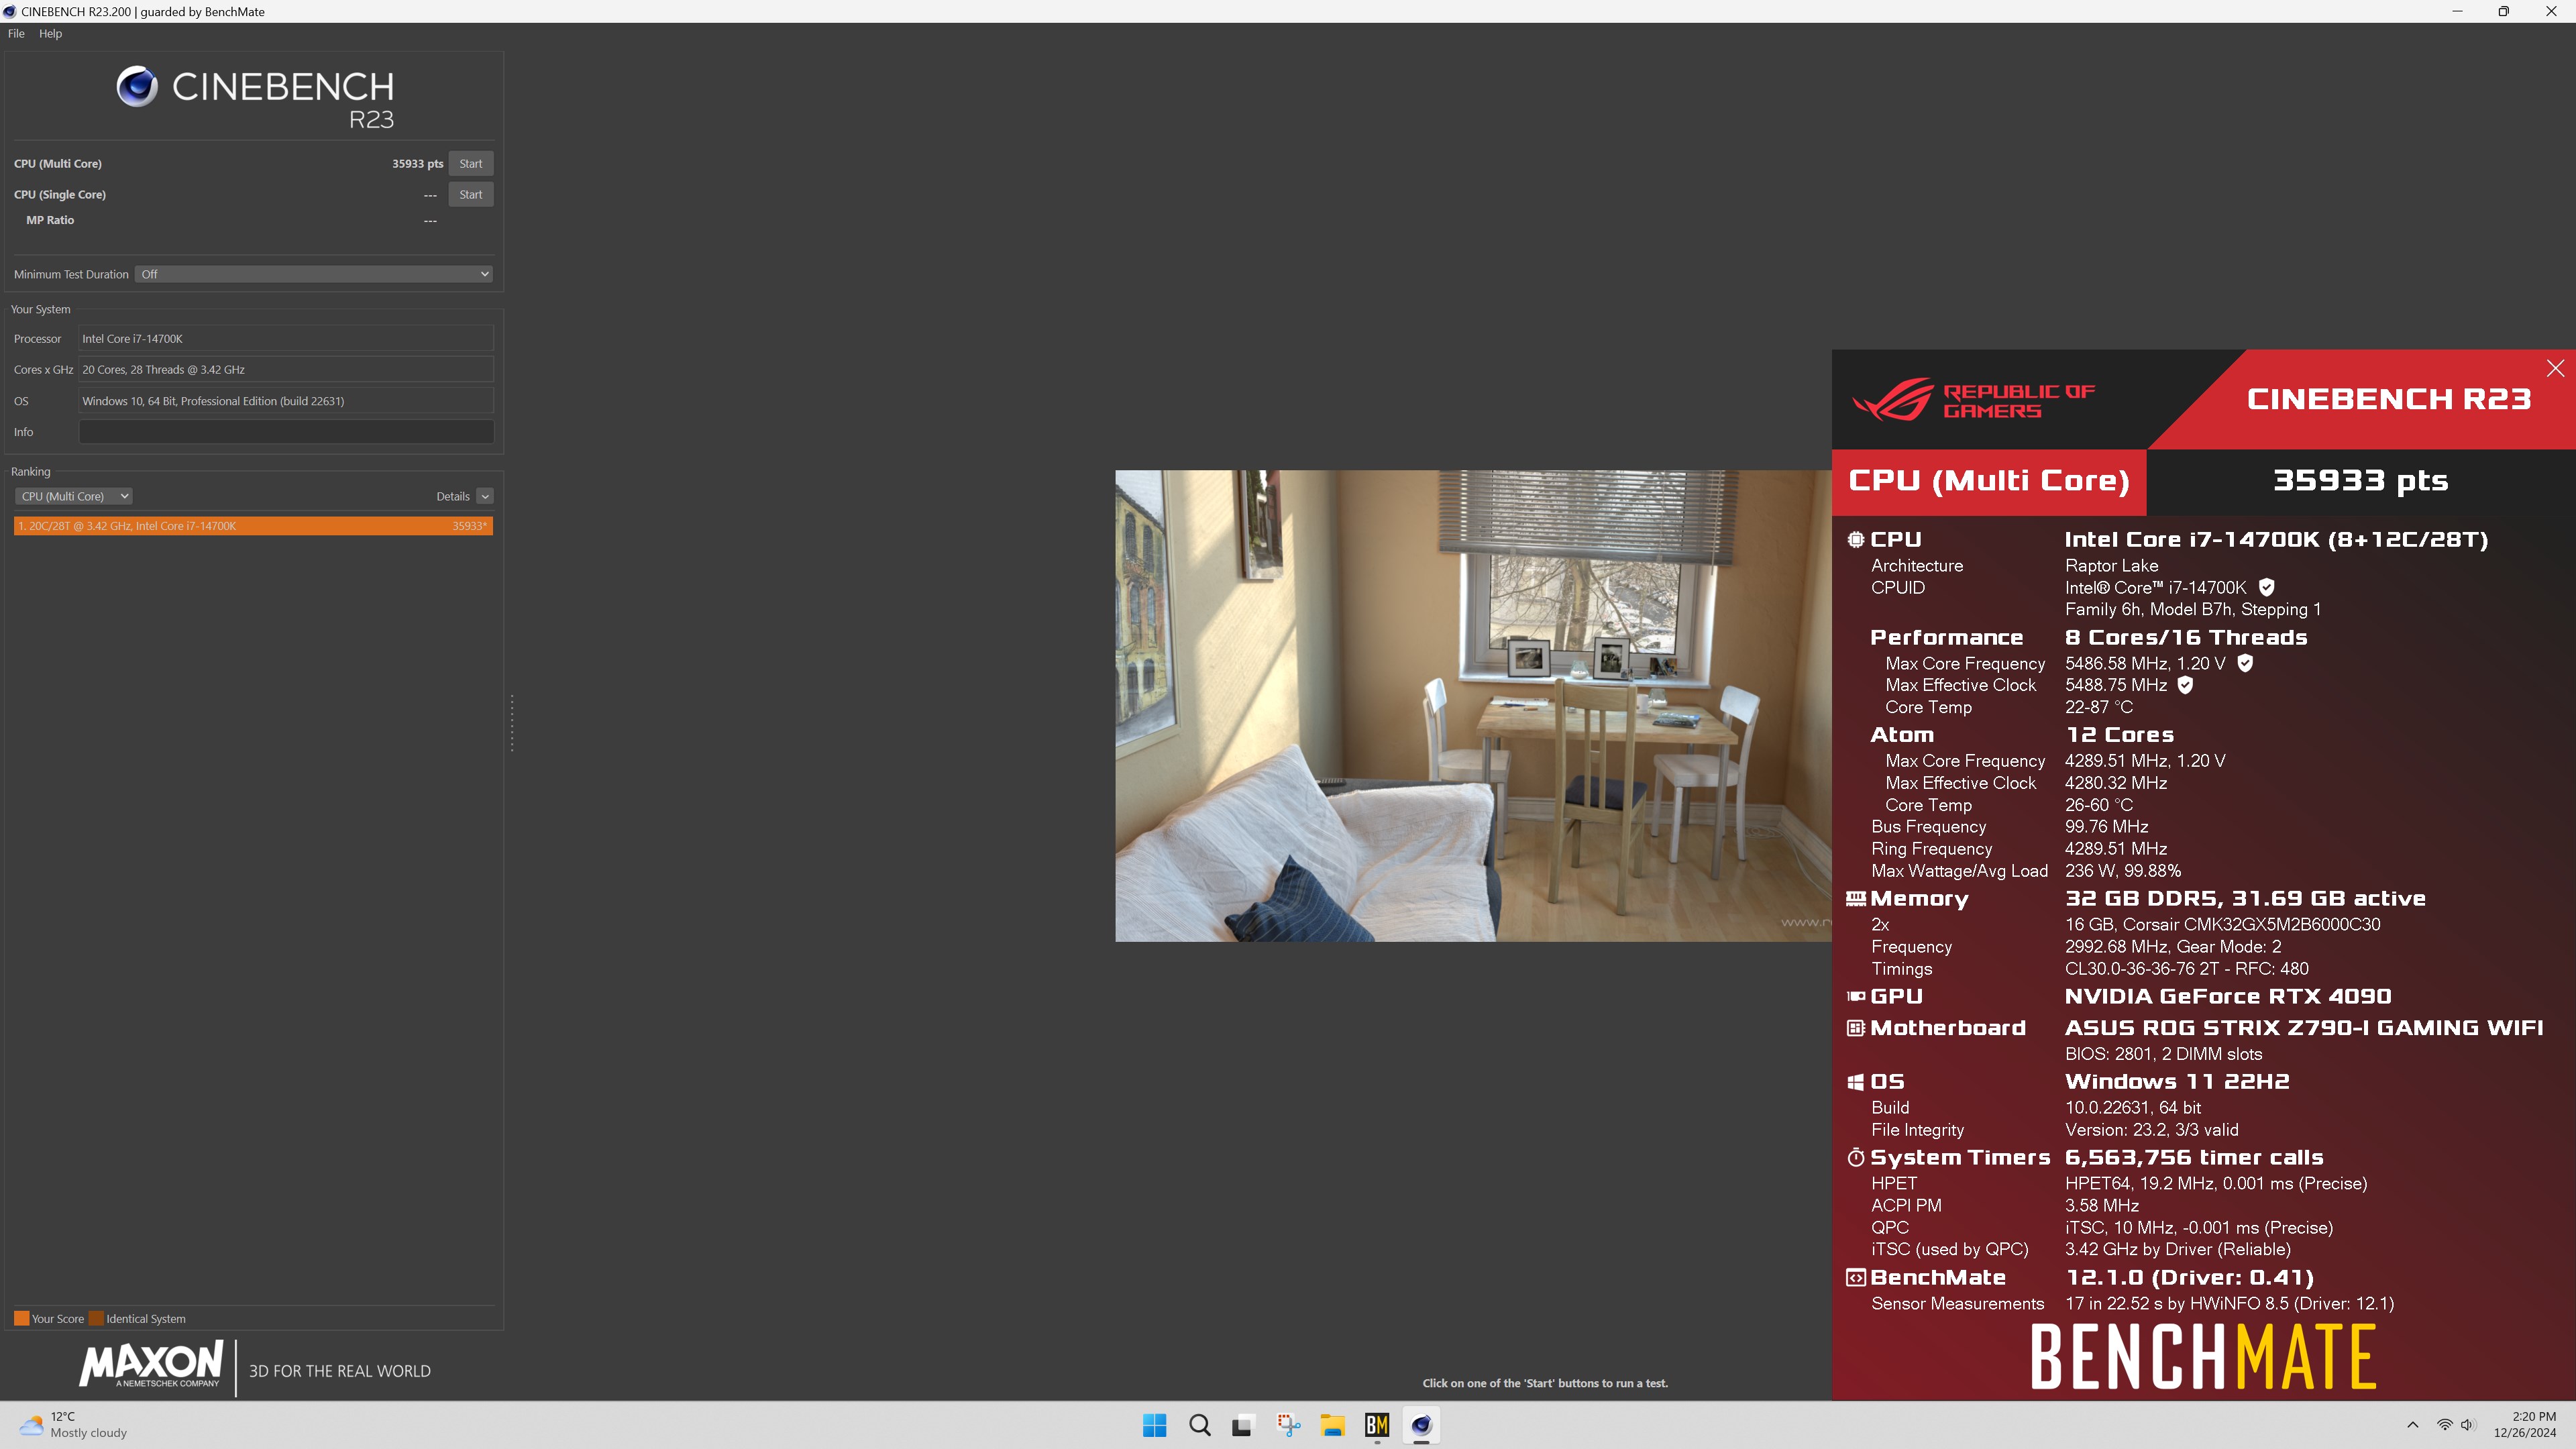Open Task View in taskbar
Viewport: 2576px width, 1449px height.
[x=1243, y=1426]
